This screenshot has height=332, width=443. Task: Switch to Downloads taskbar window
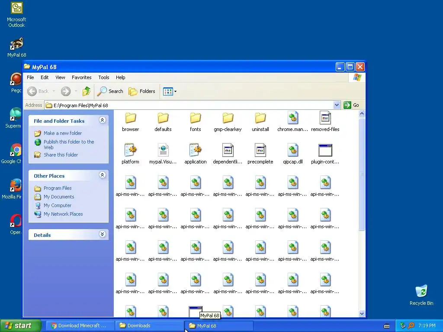[150, 326]
